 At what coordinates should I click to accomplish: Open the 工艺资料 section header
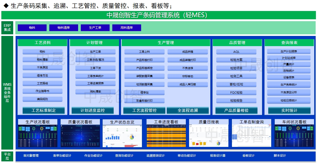(x=43, y=43)
